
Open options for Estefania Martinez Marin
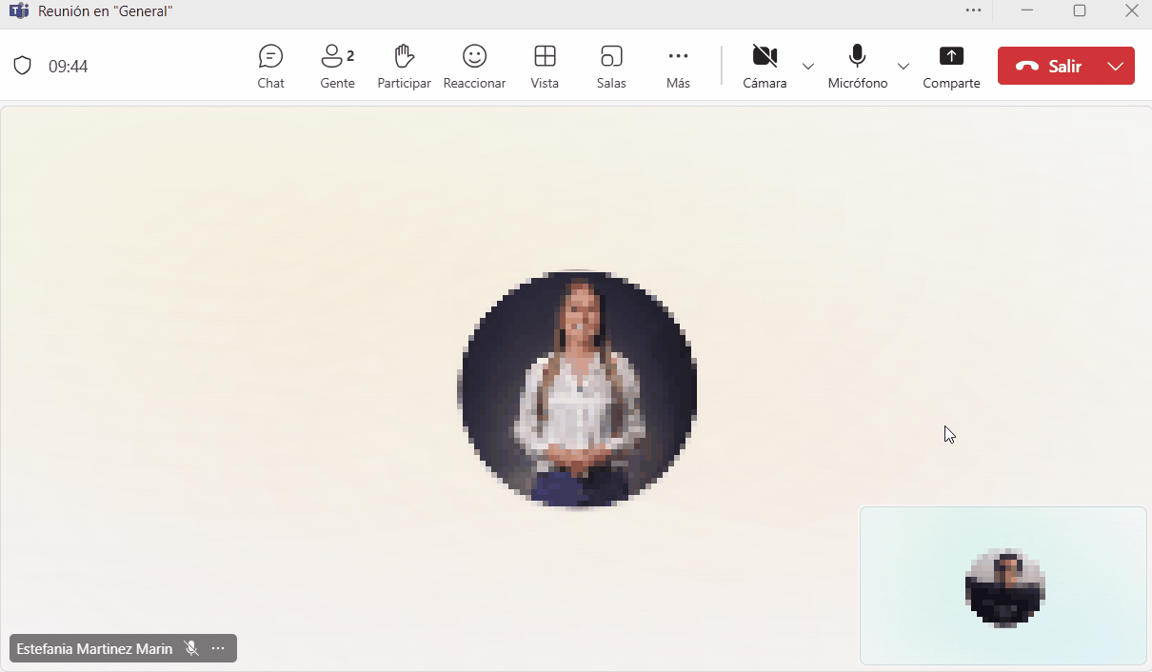(218, 648)
